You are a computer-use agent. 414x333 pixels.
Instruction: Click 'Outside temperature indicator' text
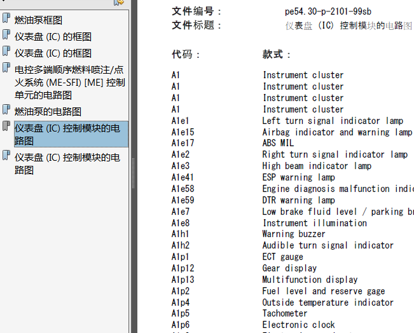tap(328, 302)
